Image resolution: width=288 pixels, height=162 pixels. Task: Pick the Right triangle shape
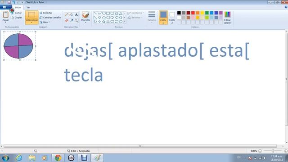tap(95, 18)
